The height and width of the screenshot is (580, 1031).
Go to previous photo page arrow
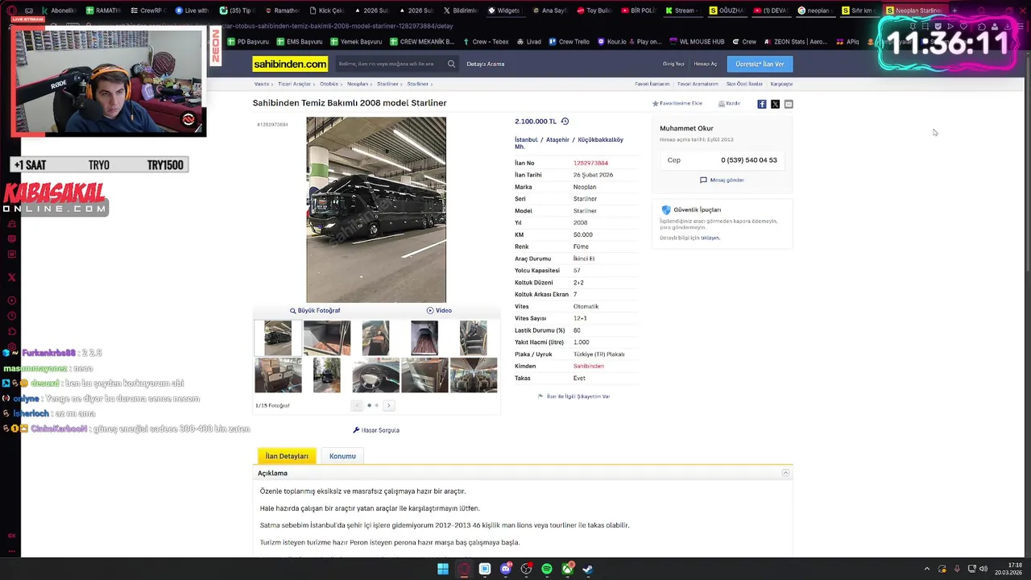[x=357, y=405]
